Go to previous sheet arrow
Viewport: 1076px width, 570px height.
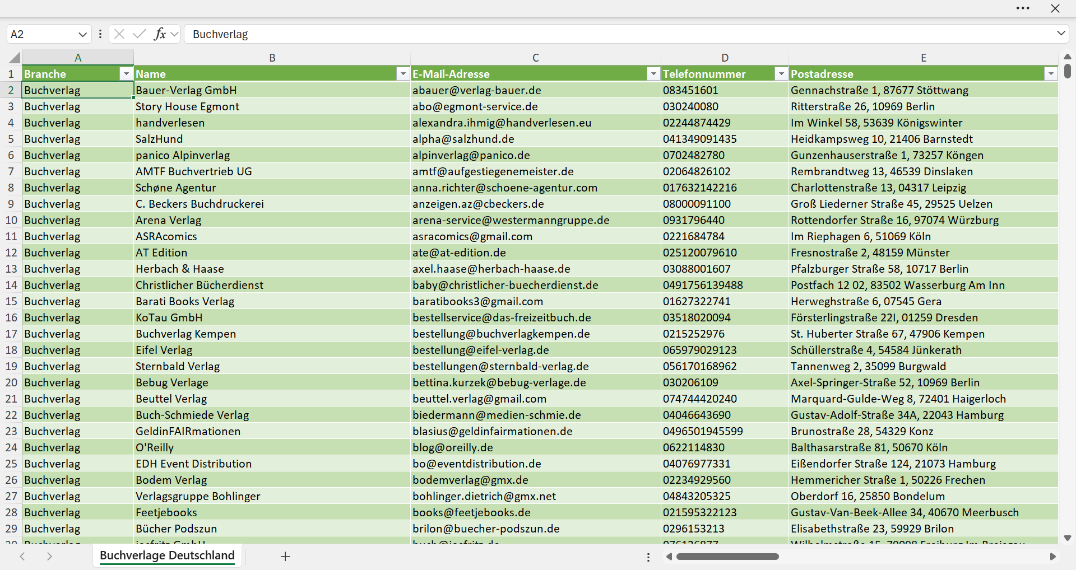(22, 556)
